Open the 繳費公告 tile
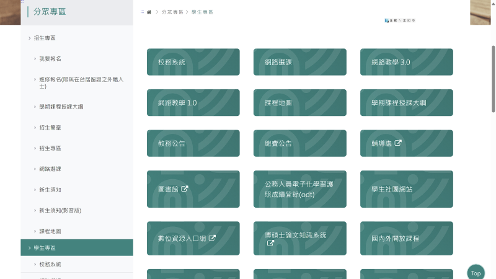 (x=299, y=143)
